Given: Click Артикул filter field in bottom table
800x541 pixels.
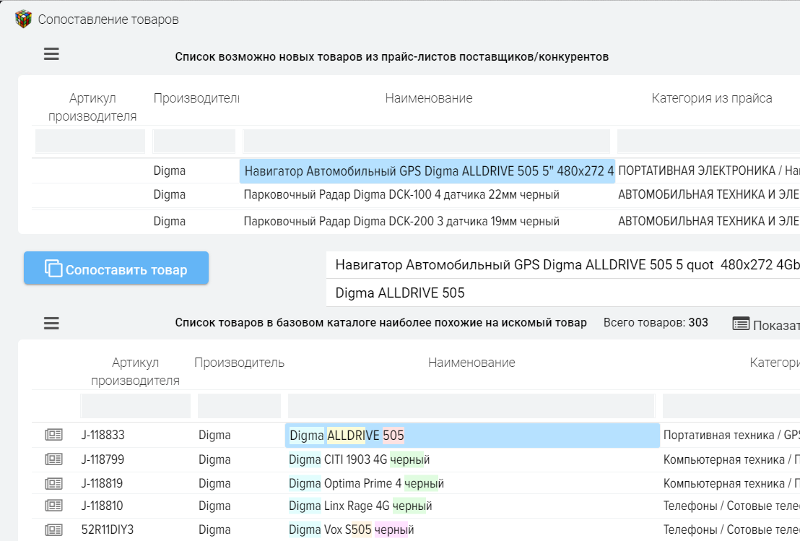Looking at the screenshot, I should (x=136, y=406).
